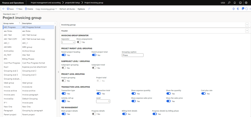Expand the Invoicing group section
The width and height of the screenshot is (251, 117).
[x=247, y=25]
